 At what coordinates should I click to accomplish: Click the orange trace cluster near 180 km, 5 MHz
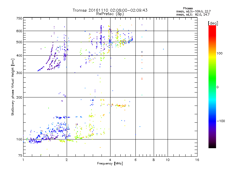click(121, 106)
